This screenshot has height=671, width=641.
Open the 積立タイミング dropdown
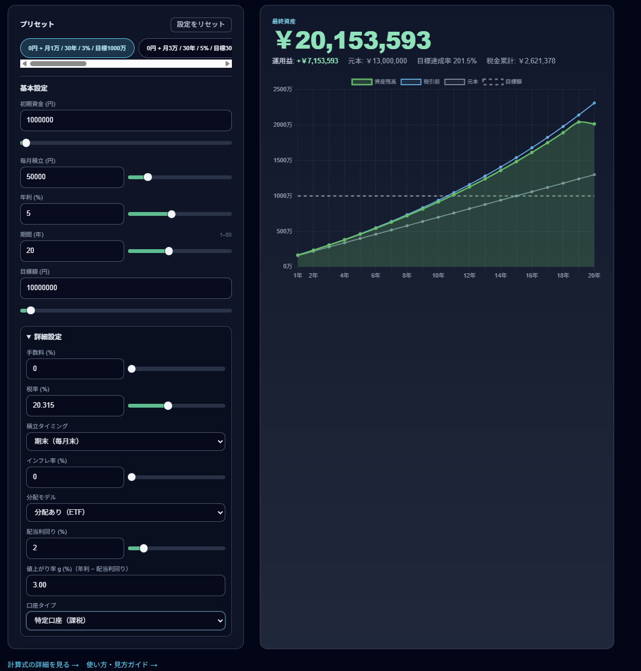126,442
